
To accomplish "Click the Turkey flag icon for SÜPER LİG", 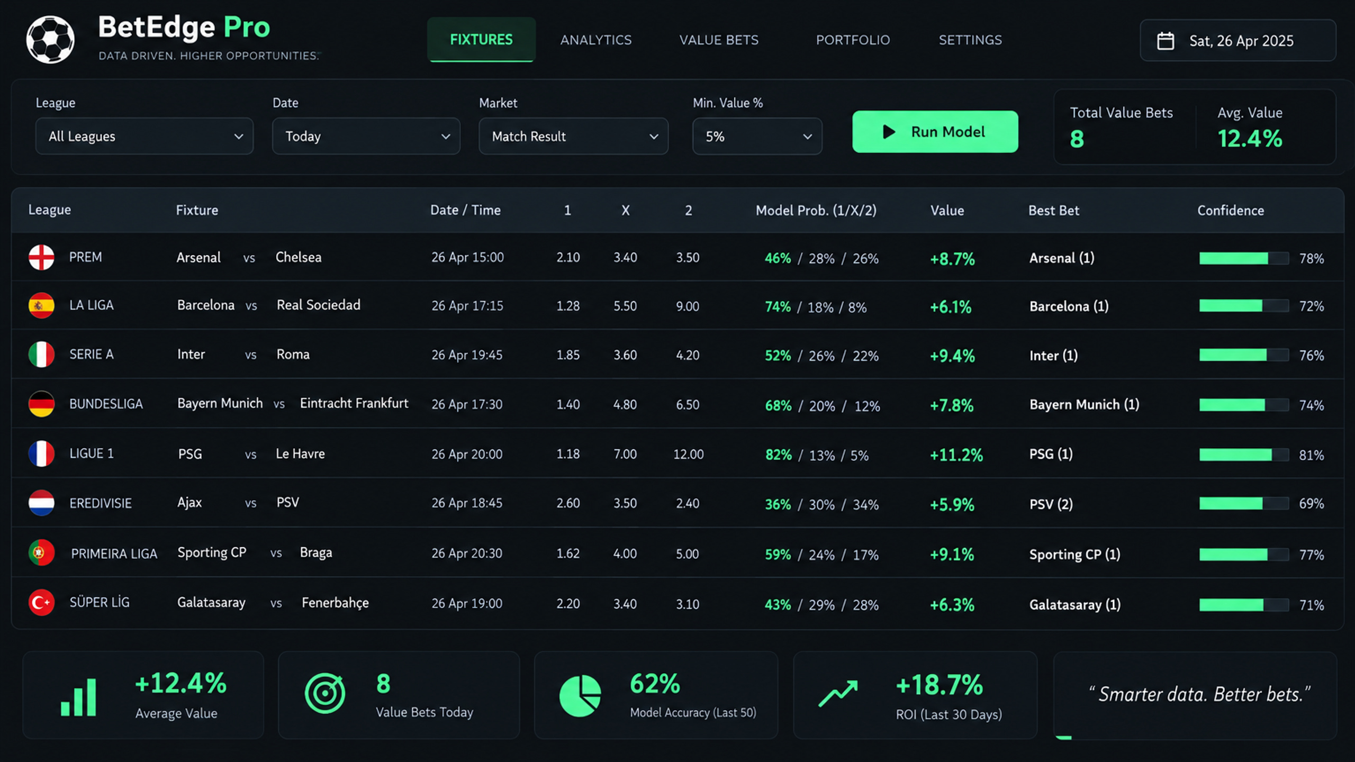I will pyautogui.click(x=41, y=602).
